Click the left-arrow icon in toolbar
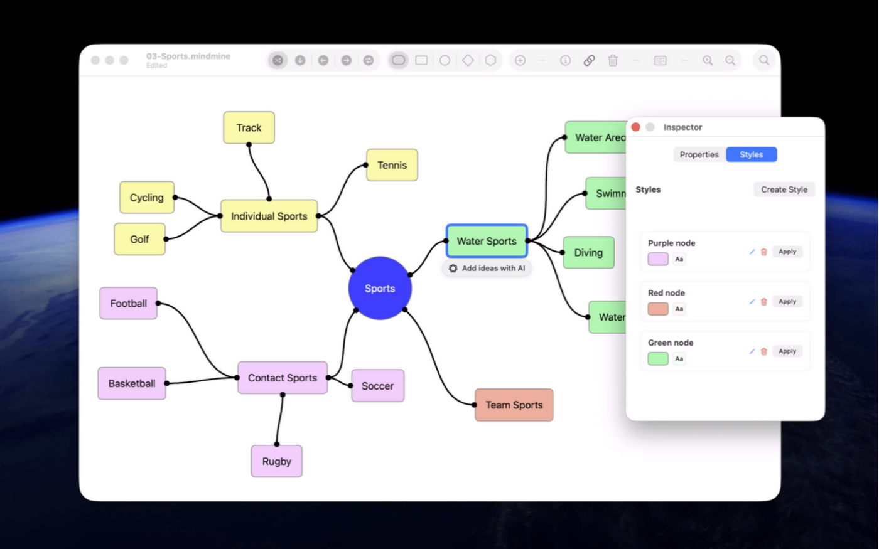The height and width of the screenshot is (549, 879). pos(323,60)
